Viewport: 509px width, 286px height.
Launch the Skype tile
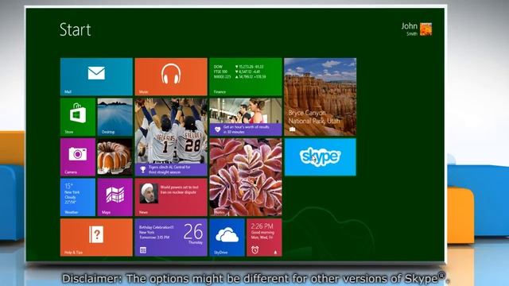tap(321, 157)
